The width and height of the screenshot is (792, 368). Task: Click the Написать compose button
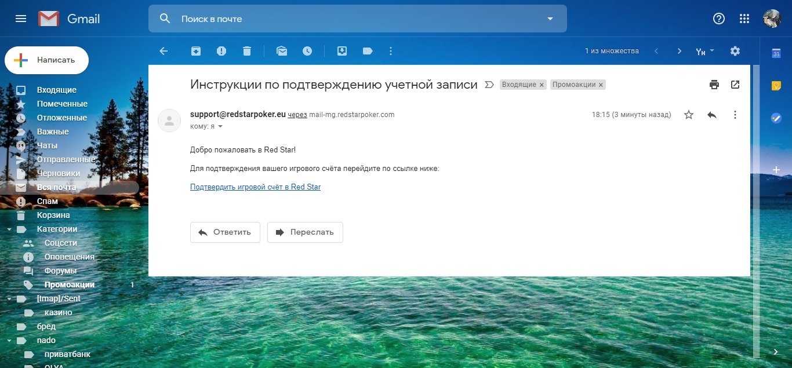pyautogui.click(x=46, y=60)
